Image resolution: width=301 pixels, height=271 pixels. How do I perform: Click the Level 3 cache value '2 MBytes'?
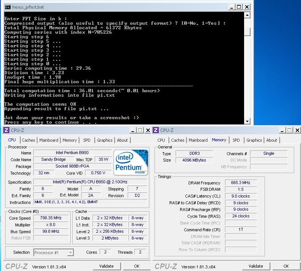pyautogui.click(x=110, y=238)
